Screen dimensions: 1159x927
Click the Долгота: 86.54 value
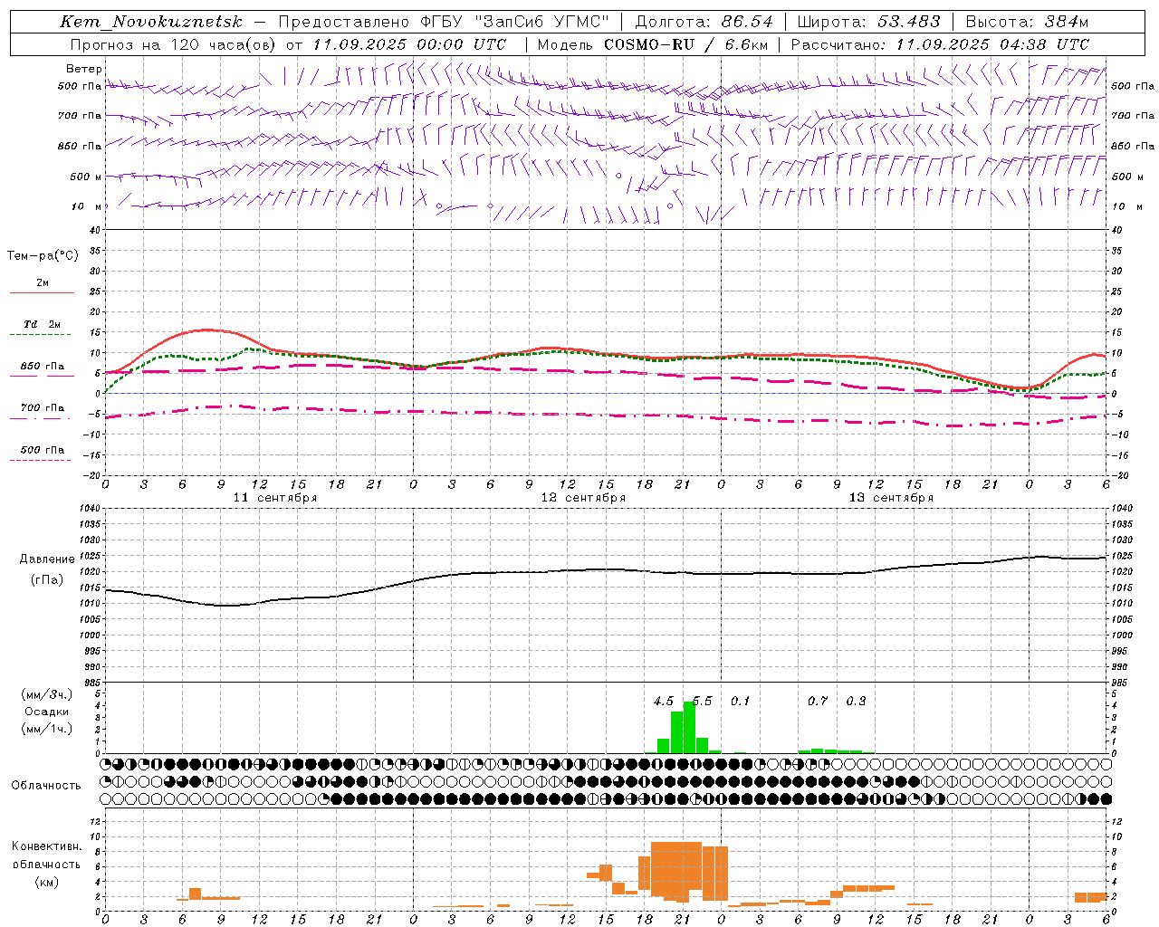tap(704, 22)
